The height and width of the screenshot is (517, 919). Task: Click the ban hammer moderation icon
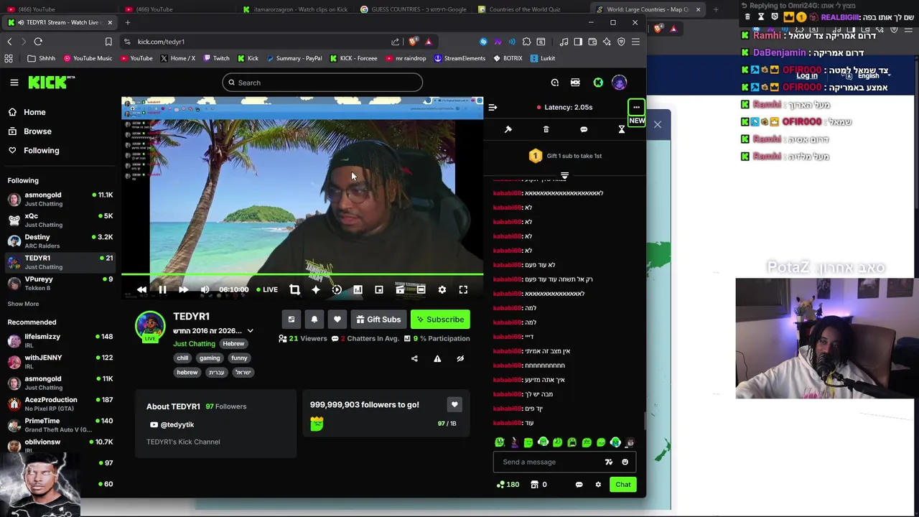508,129
